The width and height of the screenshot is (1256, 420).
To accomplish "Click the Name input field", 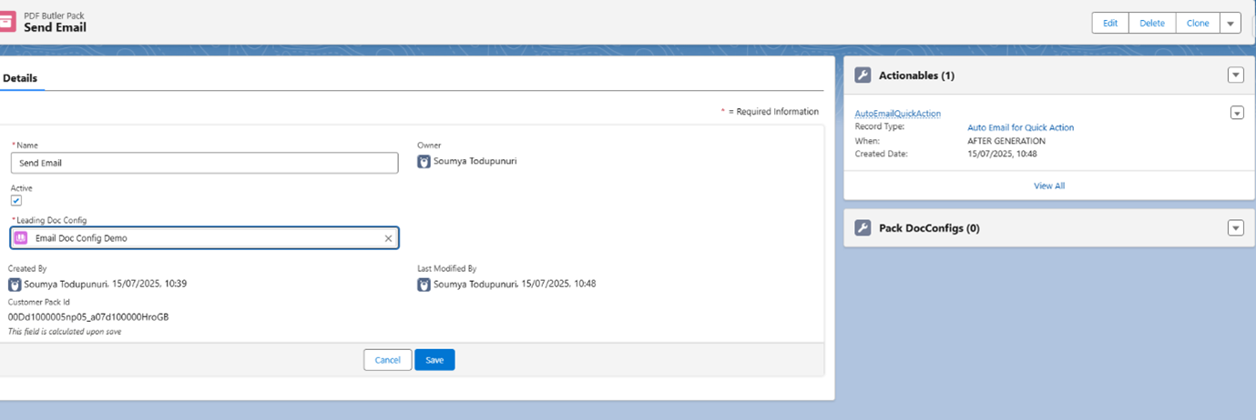I will coord(205,163).
